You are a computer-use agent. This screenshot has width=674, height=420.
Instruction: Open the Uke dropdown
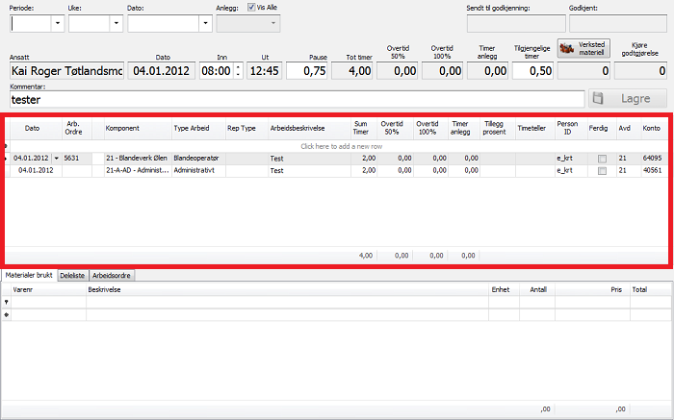(114, 24)
